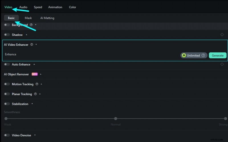Turn on the Stabilization switch
This screenshot has height=142, width=228.
point(7,104)
